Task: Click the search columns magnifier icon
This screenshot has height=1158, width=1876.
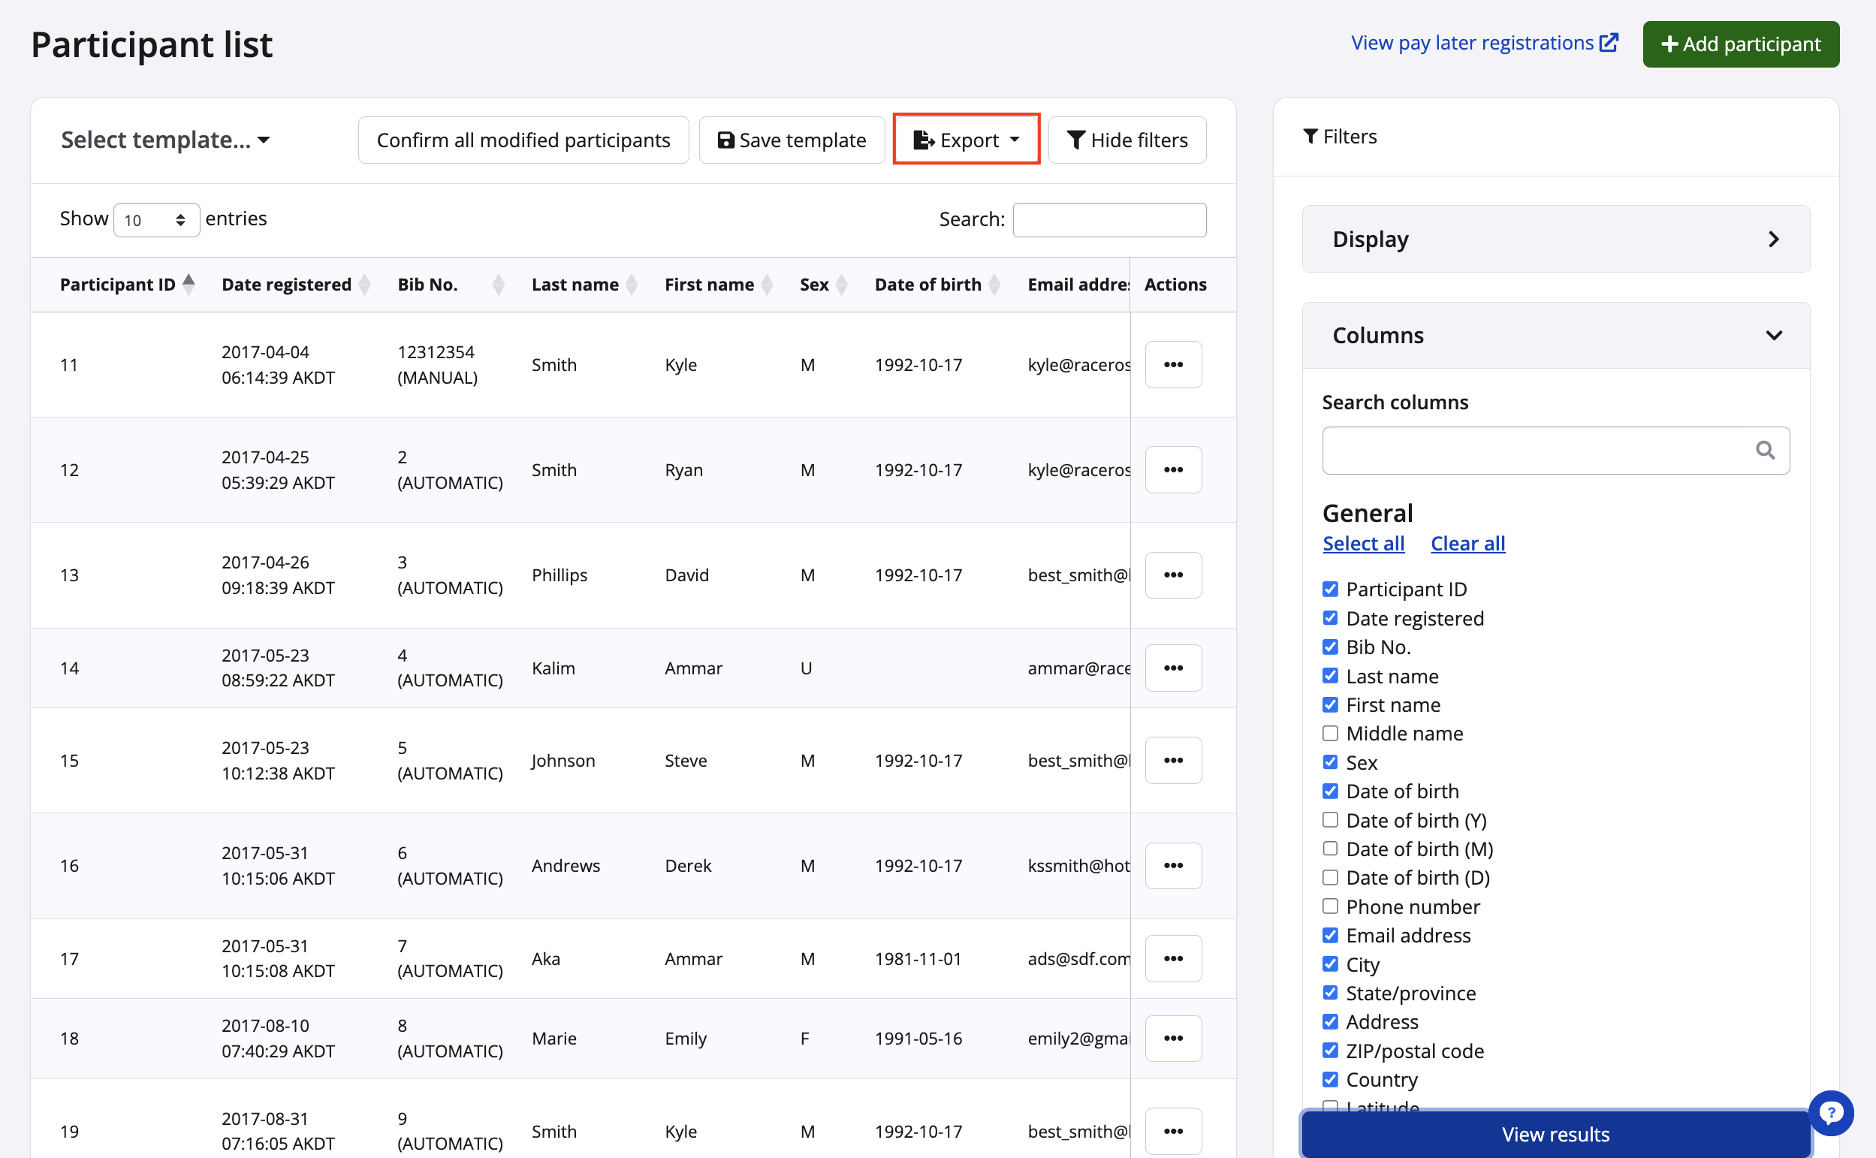Action: pos(1764,451)
